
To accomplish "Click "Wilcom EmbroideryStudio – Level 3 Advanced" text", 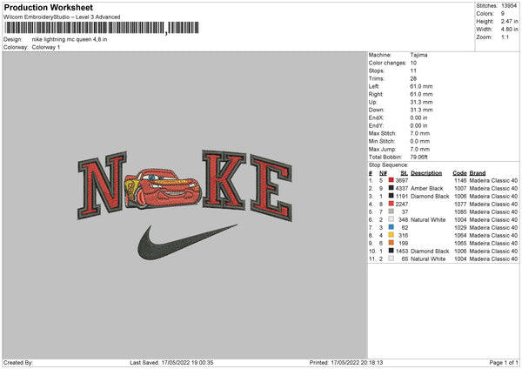I will (62, 17).
